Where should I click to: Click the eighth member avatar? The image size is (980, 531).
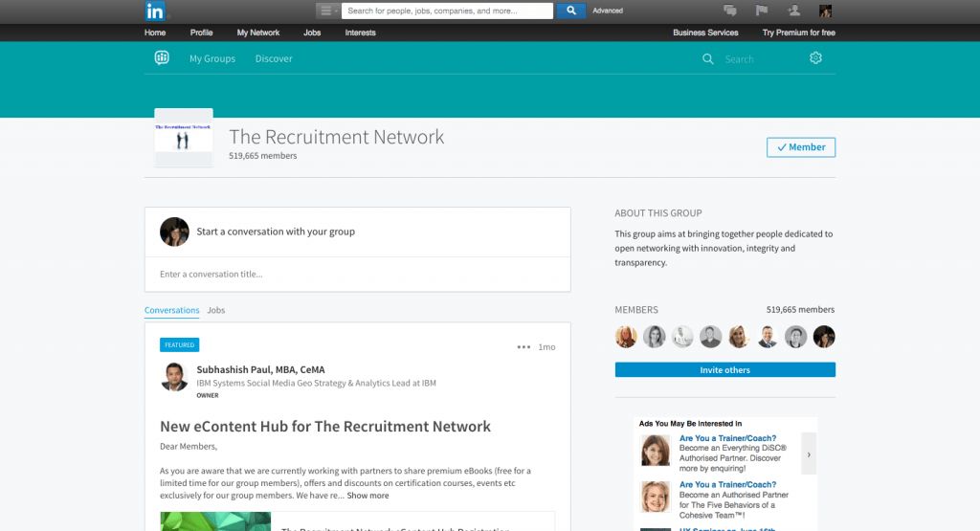tap(824, 337)
